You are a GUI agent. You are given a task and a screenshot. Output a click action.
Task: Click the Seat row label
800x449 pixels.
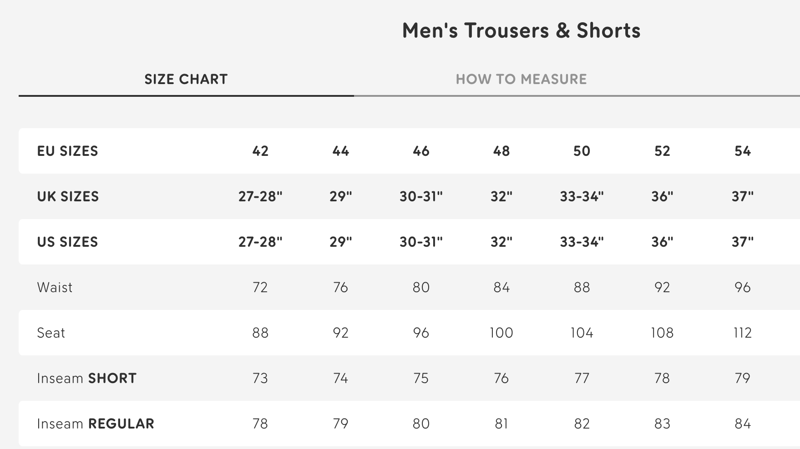pos(51,333)
